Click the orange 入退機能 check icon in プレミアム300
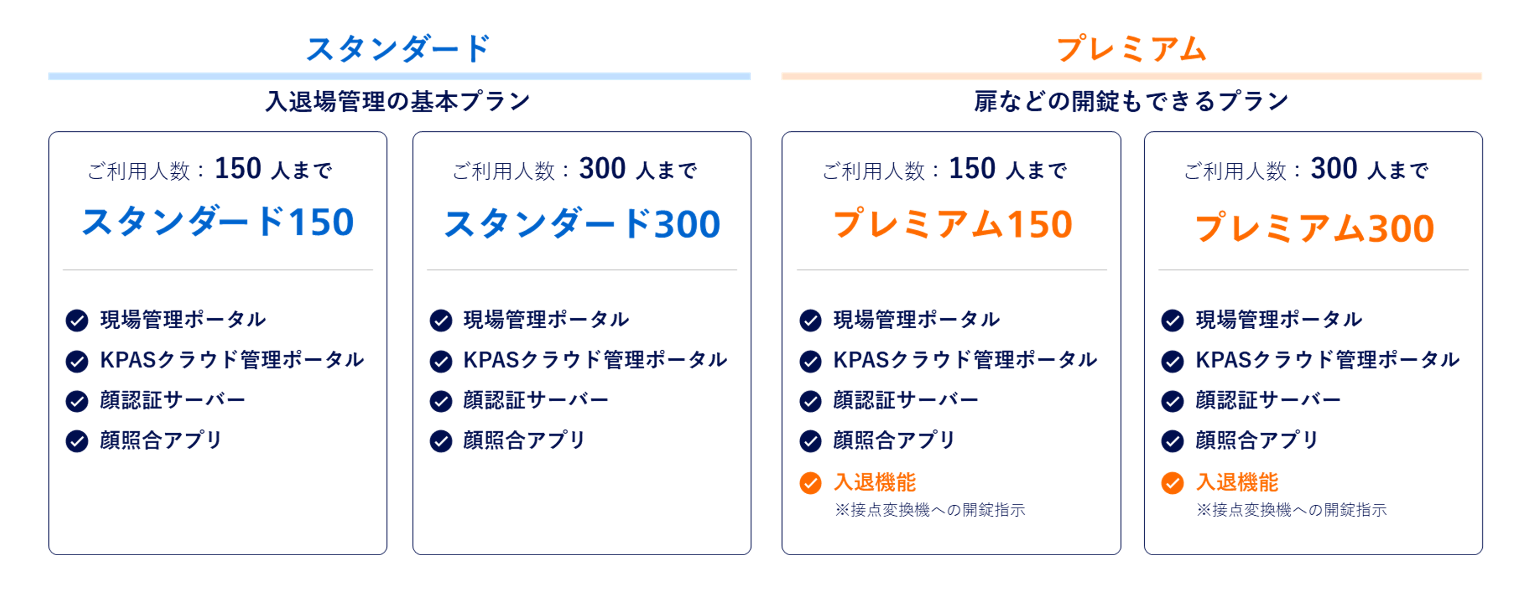This screenshot has height=590, width=1522. point(1172,483)
